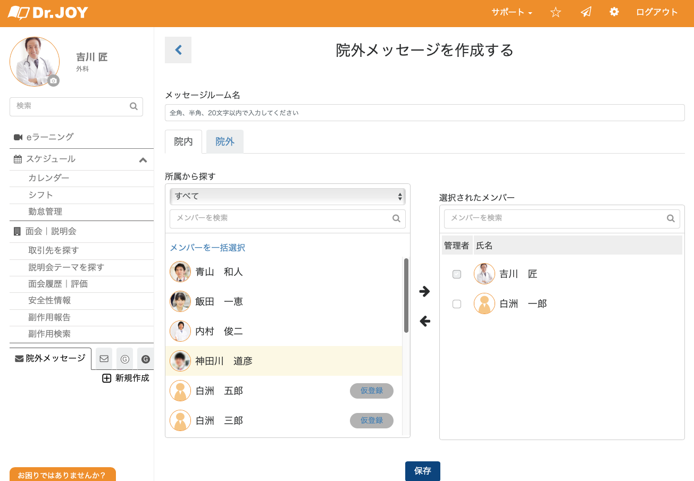Click the star favorites icon in the header
Viewport: 694px width, 481px height.
pyautogui.click(x=555, y=12)
